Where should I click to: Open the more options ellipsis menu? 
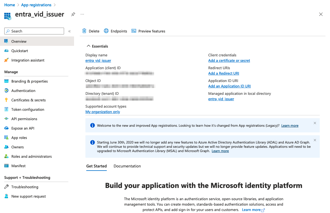click(82, 14)
